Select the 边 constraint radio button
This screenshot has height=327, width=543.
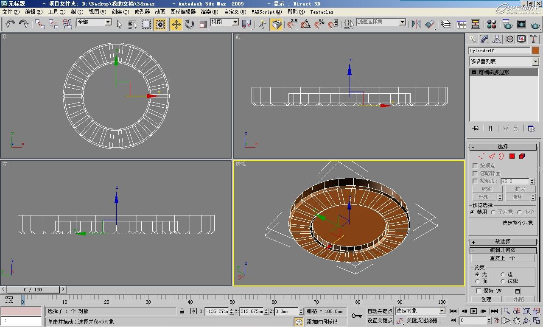pos(503,274)
